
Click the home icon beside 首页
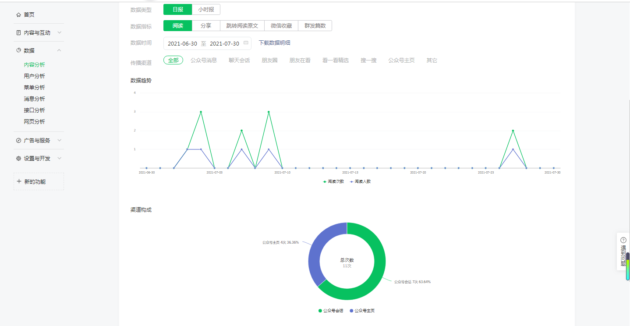(18, 15)
